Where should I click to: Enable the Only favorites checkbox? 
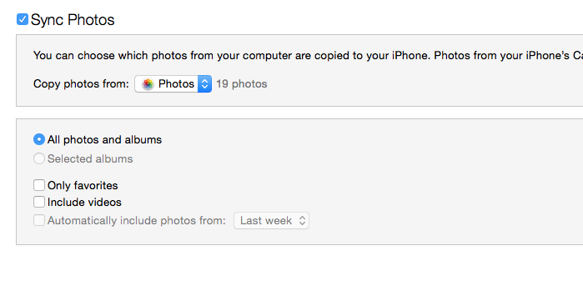click(x=39, y=185)
